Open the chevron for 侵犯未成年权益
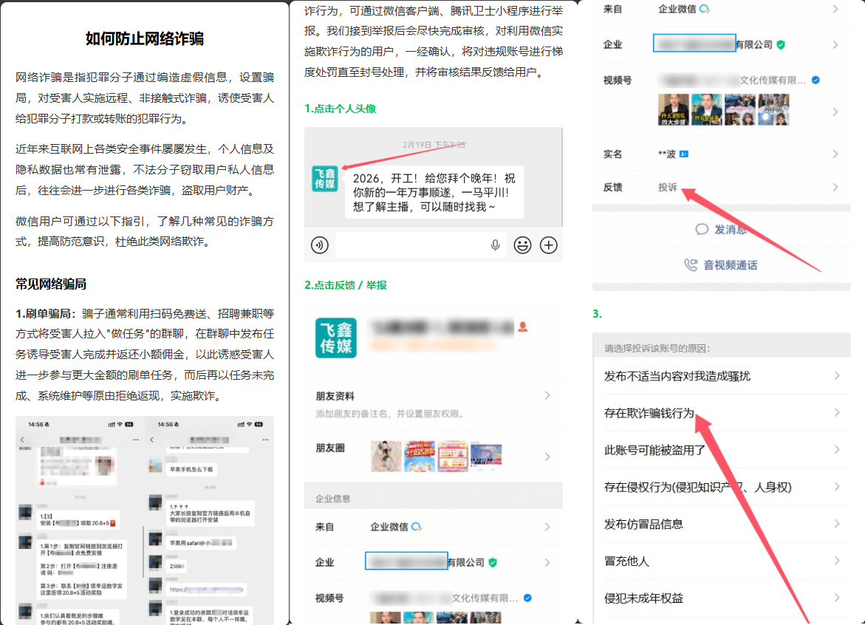Screen dimensions: 865x625 pos(837,598)
